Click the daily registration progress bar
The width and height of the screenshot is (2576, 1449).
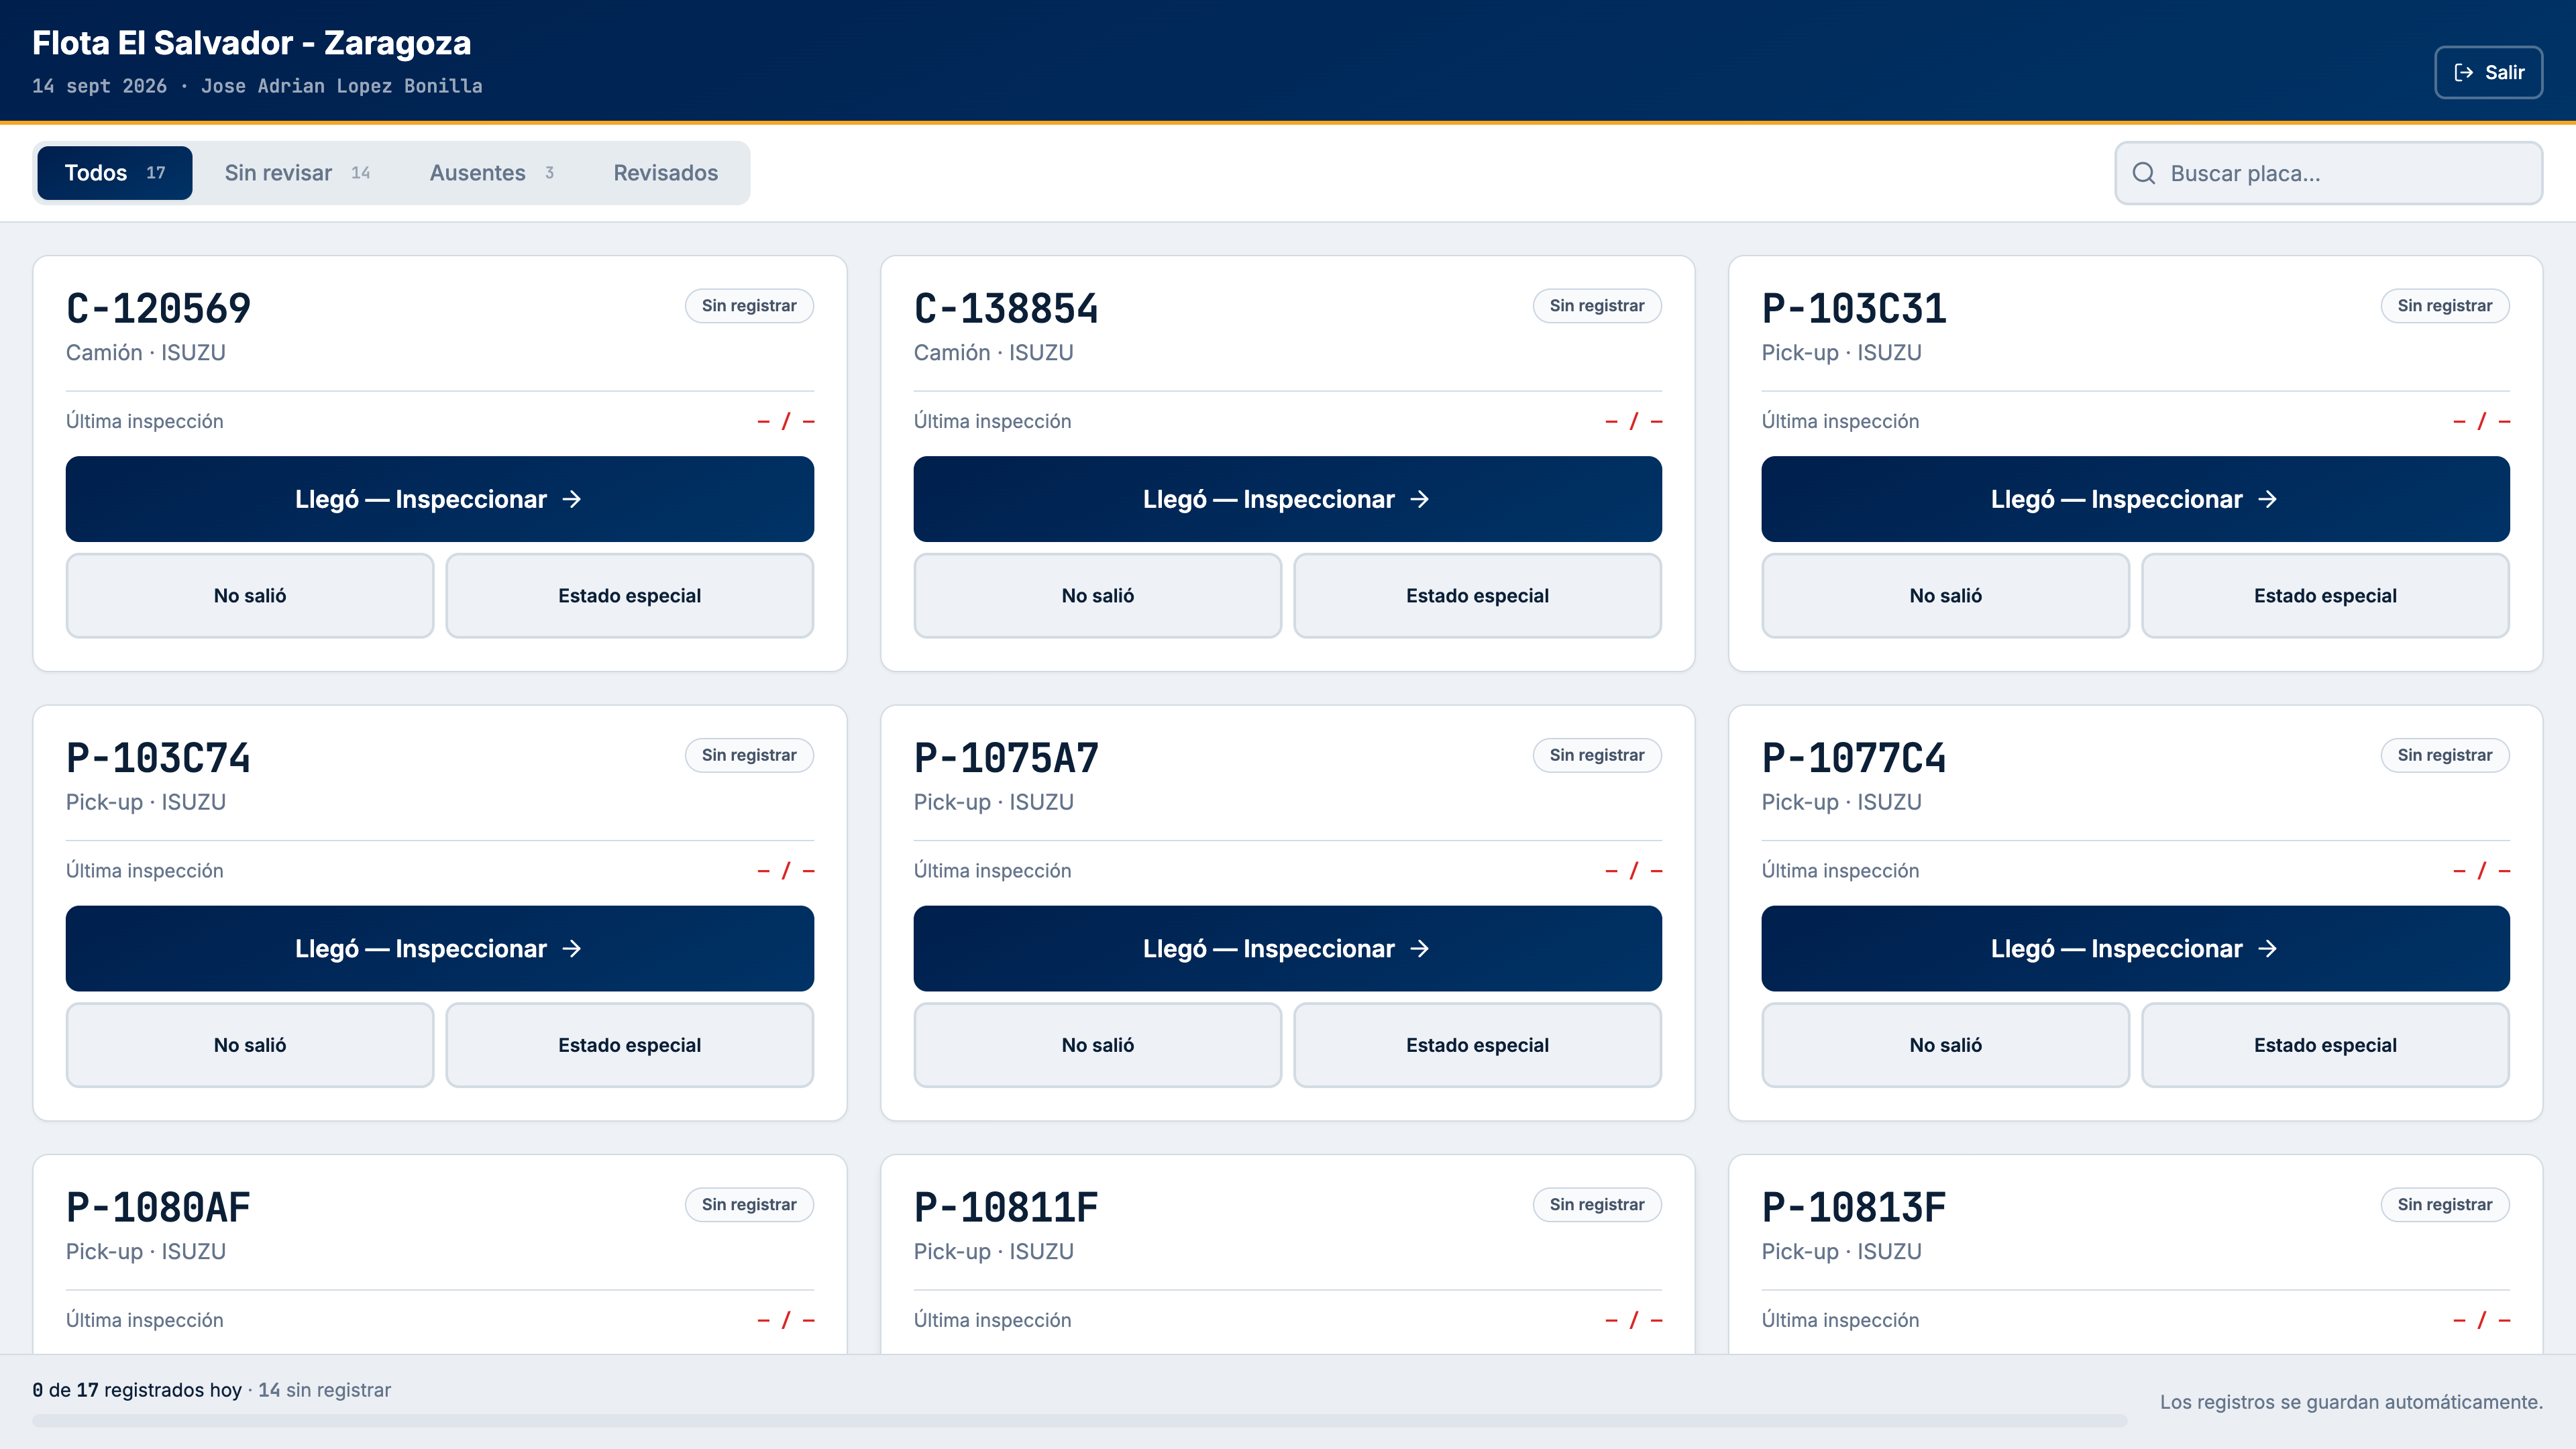[1079, 1421]
